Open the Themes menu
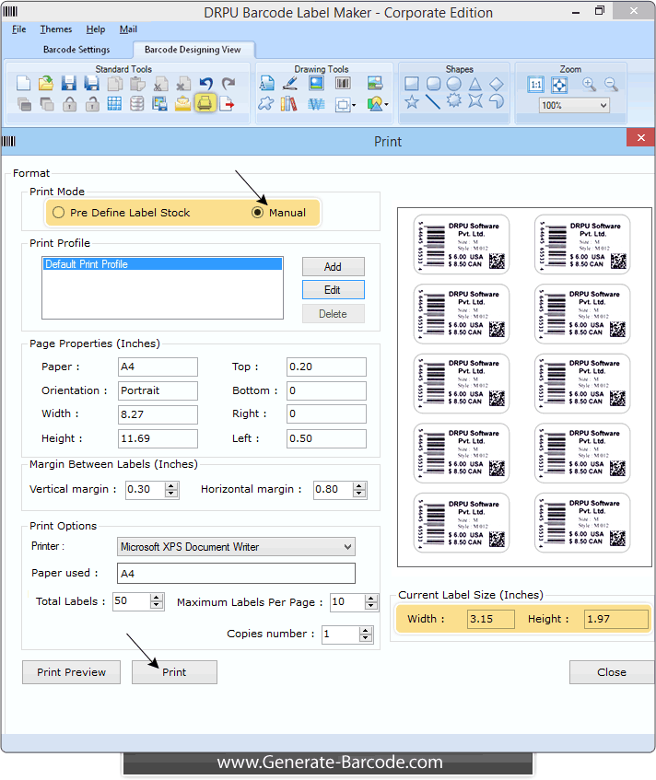Viewport: 656px width, 780px height. point(56,29)
